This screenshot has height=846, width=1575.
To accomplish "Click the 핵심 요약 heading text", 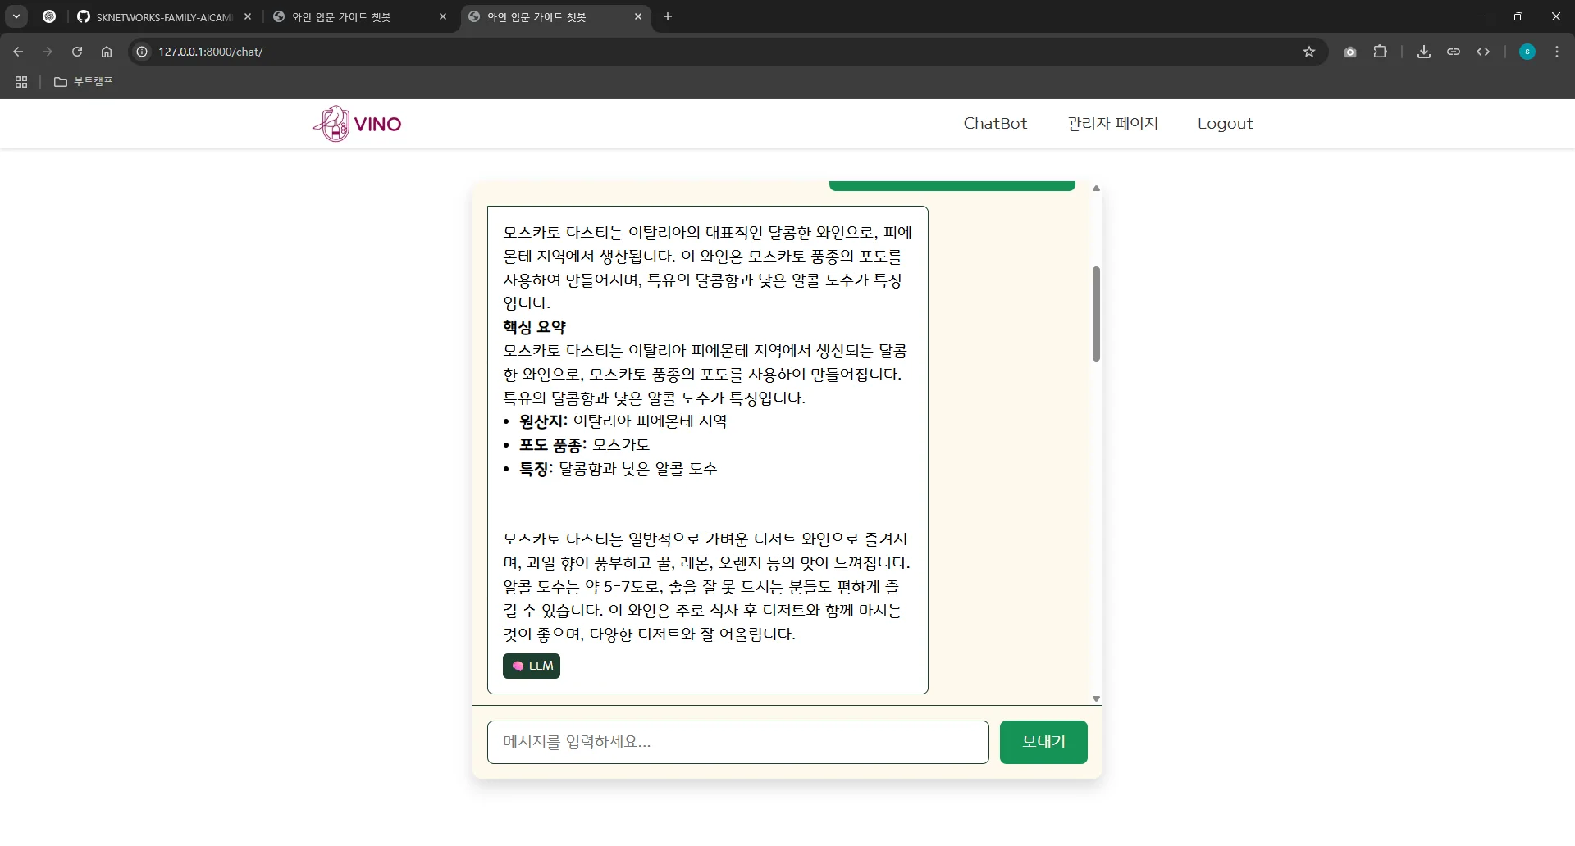I will click(535, 327).
